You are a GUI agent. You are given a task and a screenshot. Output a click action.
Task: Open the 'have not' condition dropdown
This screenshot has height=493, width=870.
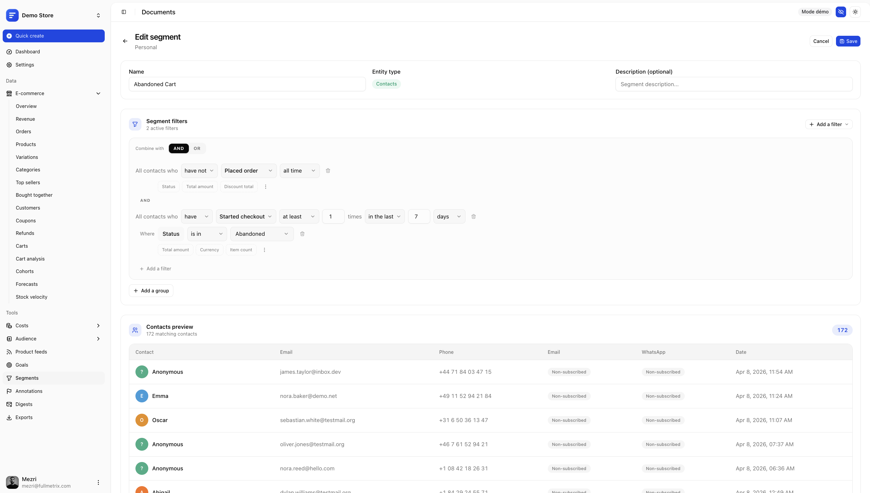pyautogui.click(x=199, y=171)
